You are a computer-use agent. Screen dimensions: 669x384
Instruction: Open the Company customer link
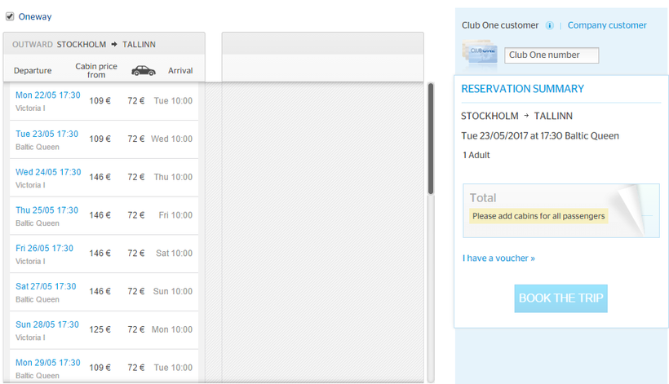pos(607,25)
